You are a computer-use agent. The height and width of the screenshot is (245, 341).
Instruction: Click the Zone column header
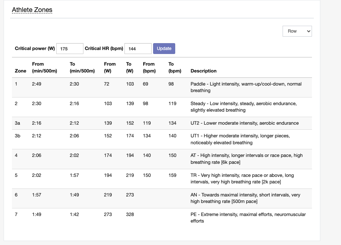pos(20,71)
